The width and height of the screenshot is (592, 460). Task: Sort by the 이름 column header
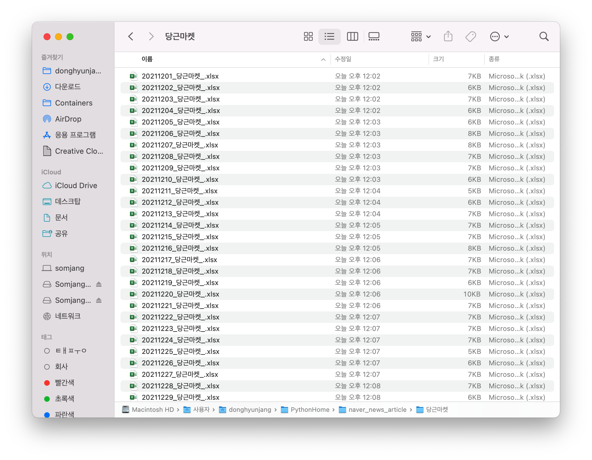click(x=147, y=59)
